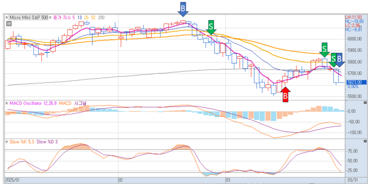The width and height of the screenshot is (368, 184).
Task: Click the orange MACD legend label
Action: 65,103
